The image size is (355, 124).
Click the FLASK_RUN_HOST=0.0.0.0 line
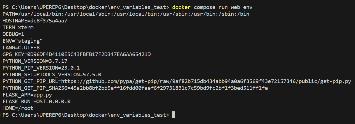pos(36,102)
